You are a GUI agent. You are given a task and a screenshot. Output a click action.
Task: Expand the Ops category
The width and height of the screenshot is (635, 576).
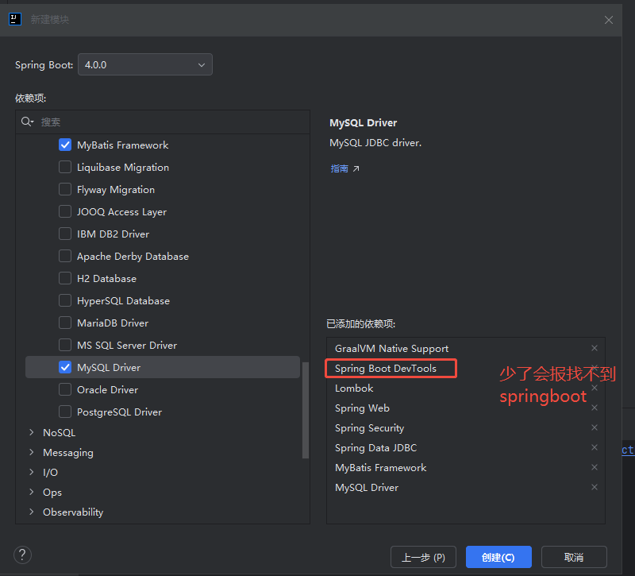click(32, 492)
